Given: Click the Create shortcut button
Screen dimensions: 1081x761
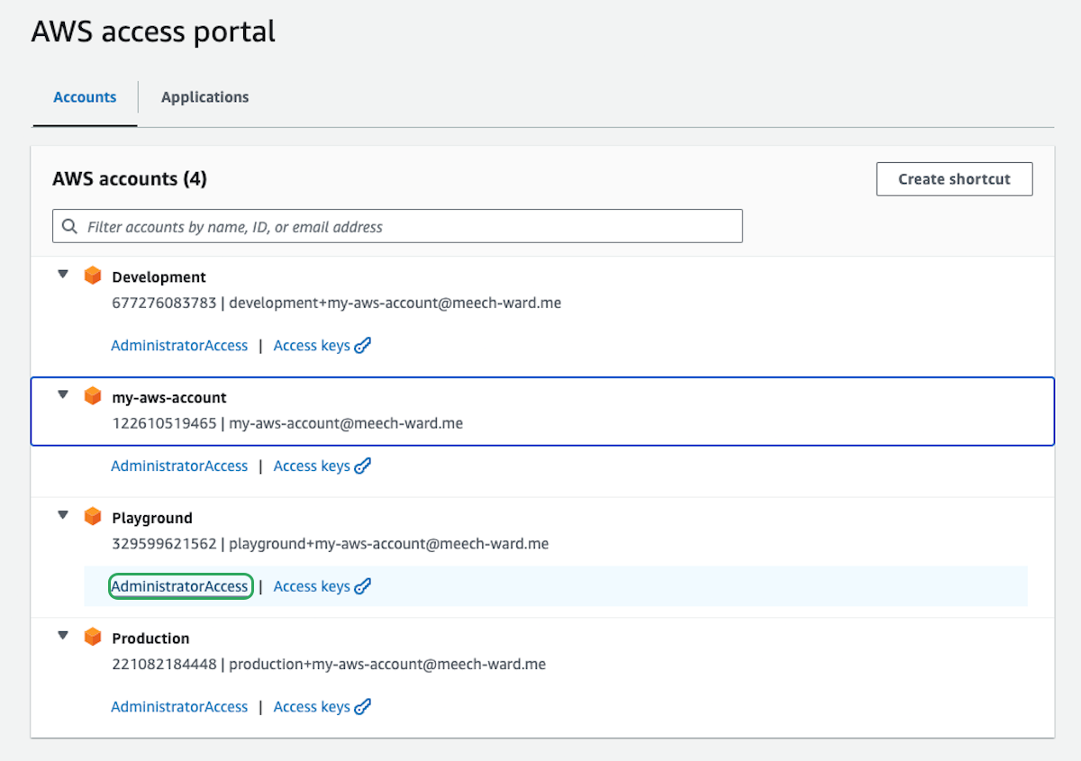Looking at the screenshot, I should (954, 179).
